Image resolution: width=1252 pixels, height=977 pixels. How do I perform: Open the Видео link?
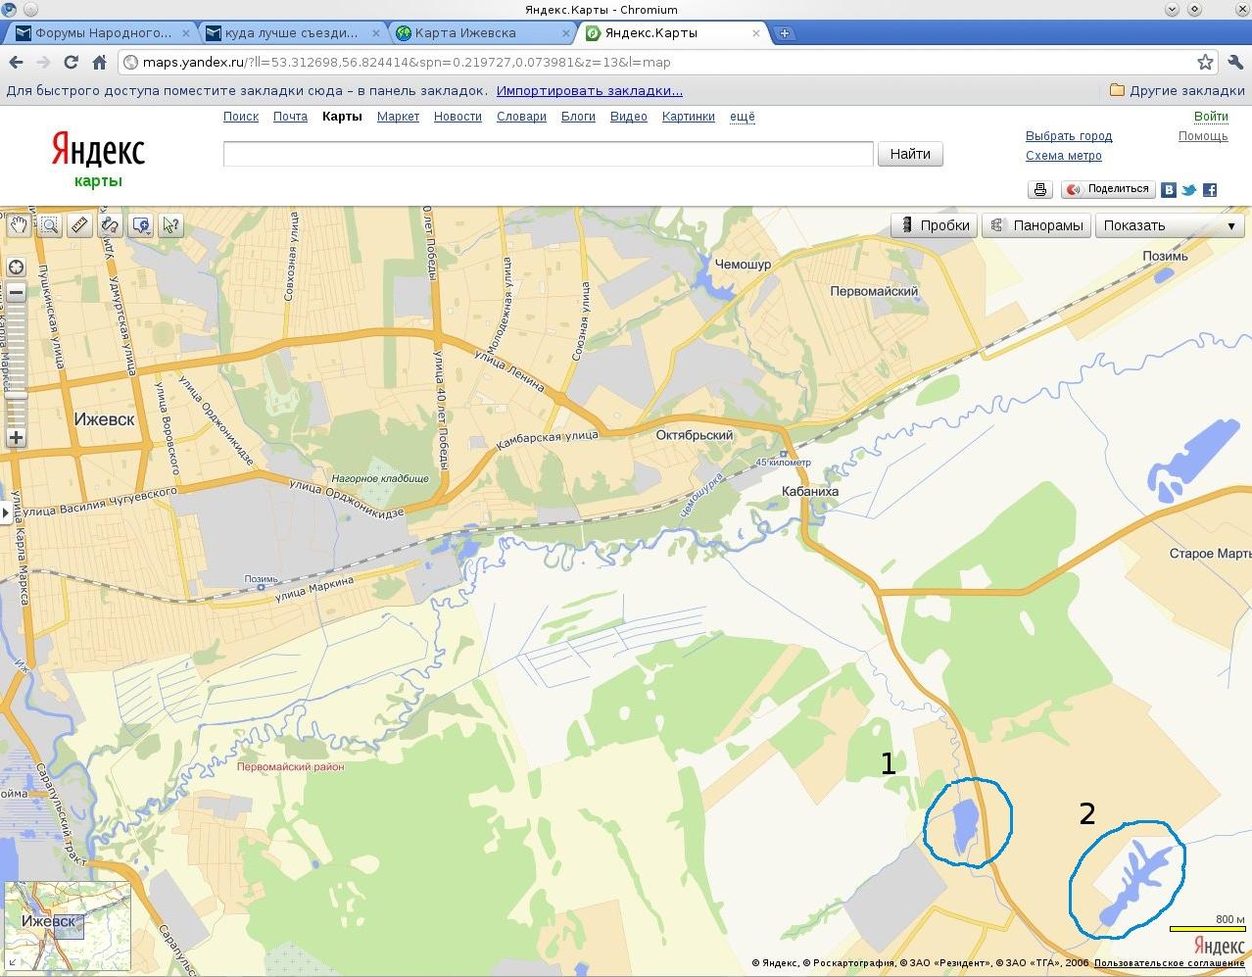[x=628, y=117]
